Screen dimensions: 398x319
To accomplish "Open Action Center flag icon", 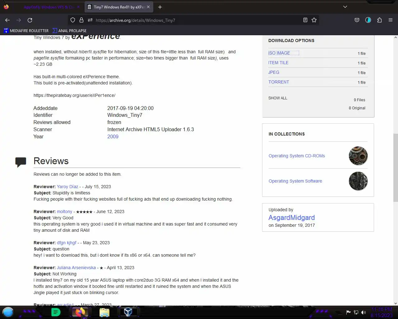I will point(348,312).
